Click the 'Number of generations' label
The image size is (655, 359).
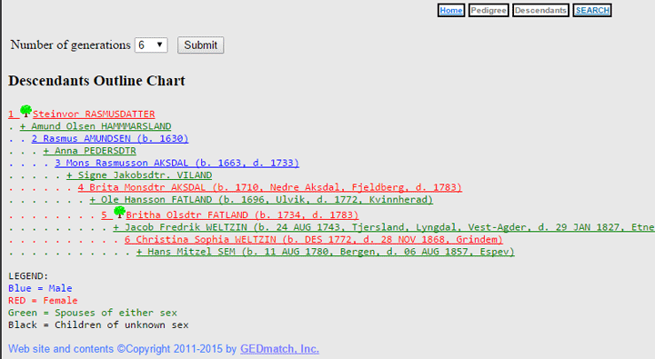[71, 45]
